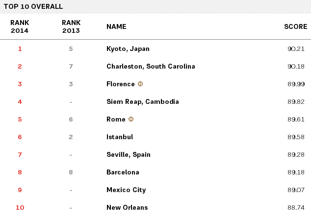Screen dimensions: 311x222
Task: Open the Rome city name
Action: [x=116, y=119]
